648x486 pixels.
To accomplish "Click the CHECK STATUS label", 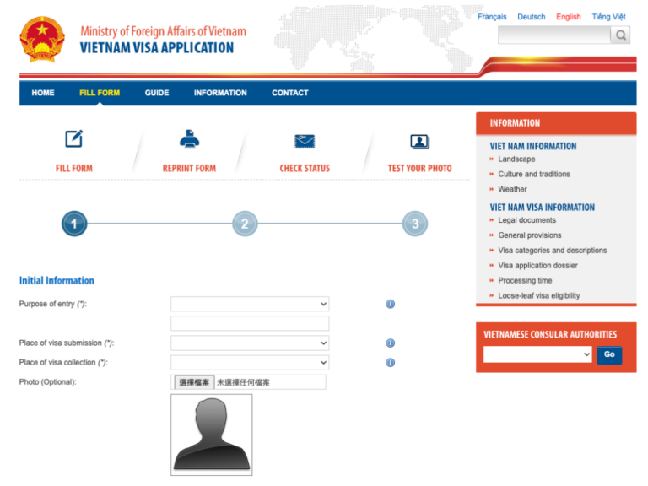I will click(x=305, y=168).
